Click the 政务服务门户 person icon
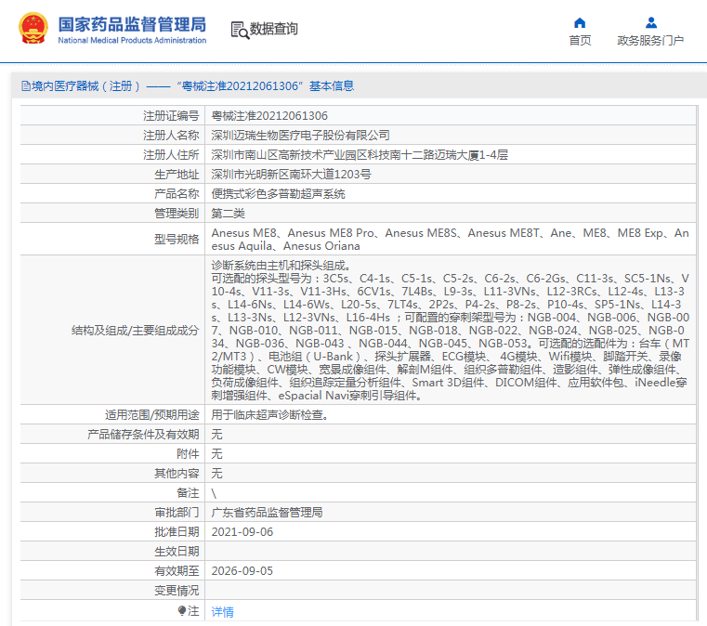 pyautogui.click(x=650, y=22)
